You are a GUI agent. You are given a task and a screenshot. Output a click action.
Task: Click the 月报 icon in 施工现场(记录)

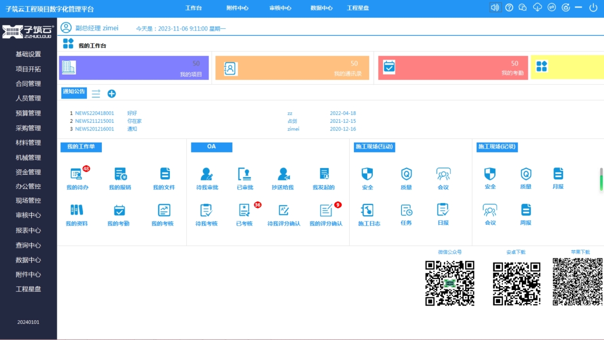coord(558,174)
